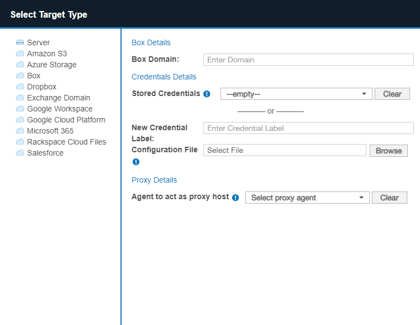This screenshot has height=325, width=420.
Task: Open the Stored Credentials dropdown
Action: (296, 94)
